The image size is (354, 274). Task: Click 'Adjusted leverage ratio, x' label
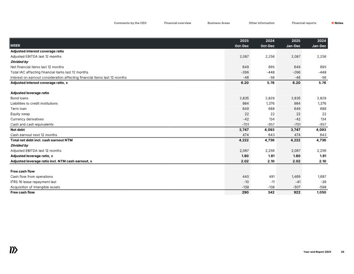[x=31, y=156]
